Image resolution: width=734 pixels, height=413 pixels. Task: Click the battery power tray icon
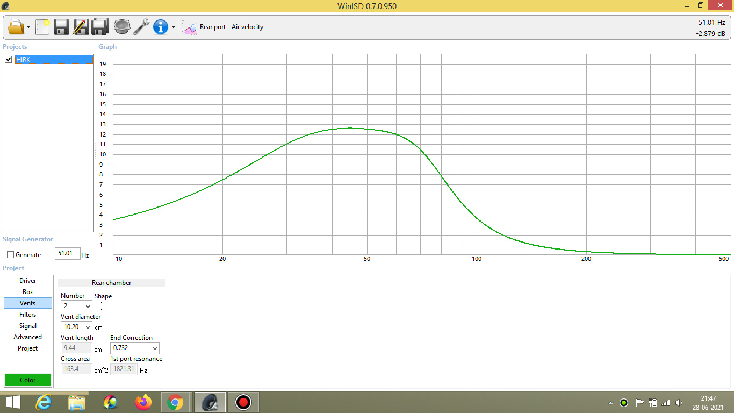coord(653,403)
